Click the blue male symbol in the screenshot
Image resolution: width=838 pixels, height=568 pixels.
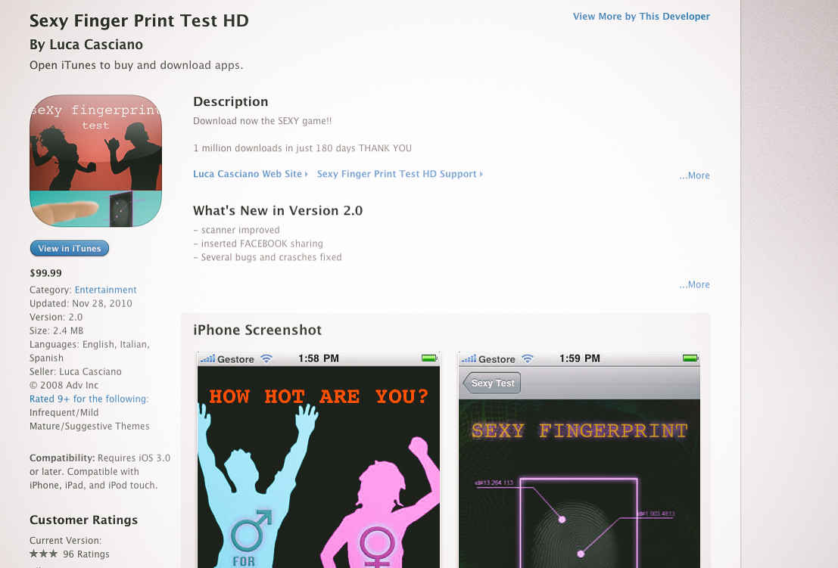coord(251,530)
